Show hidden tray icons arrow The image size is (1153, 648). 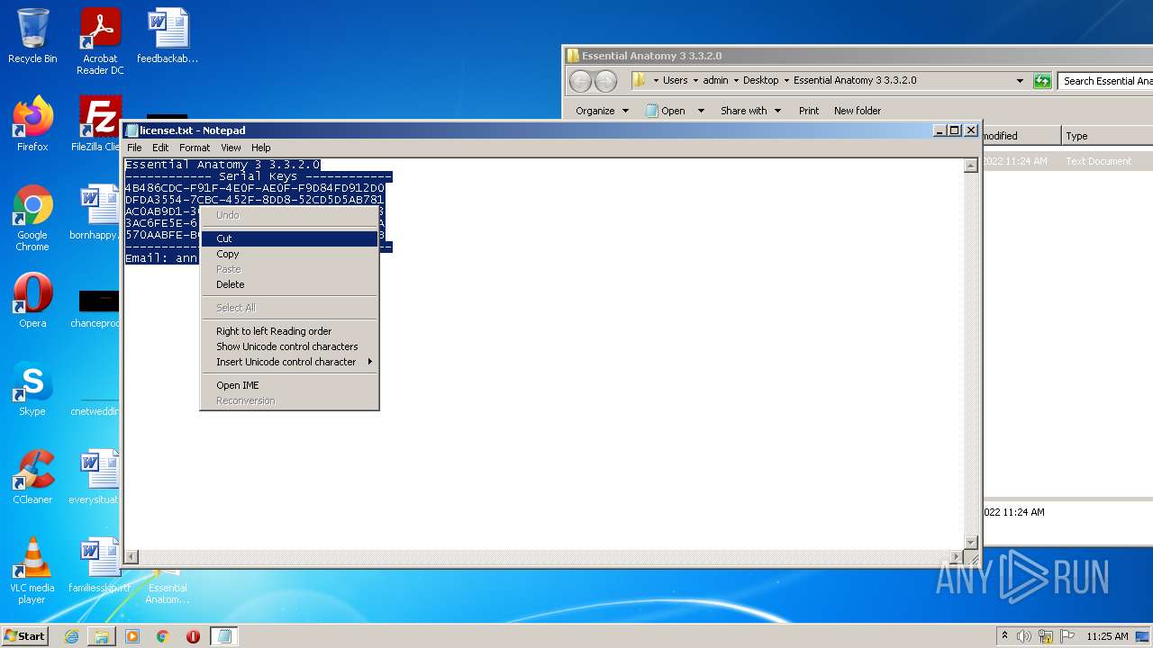[x=1004, y=636]
